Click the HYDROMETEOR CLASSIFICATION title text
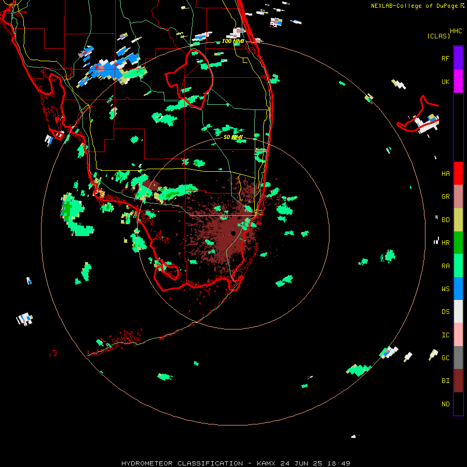467x467 pixels. 182,463
